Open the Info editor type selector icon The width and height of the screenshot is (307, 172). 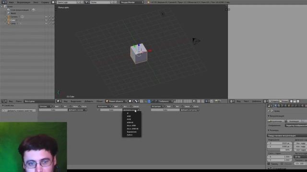[x=4, y=2]
